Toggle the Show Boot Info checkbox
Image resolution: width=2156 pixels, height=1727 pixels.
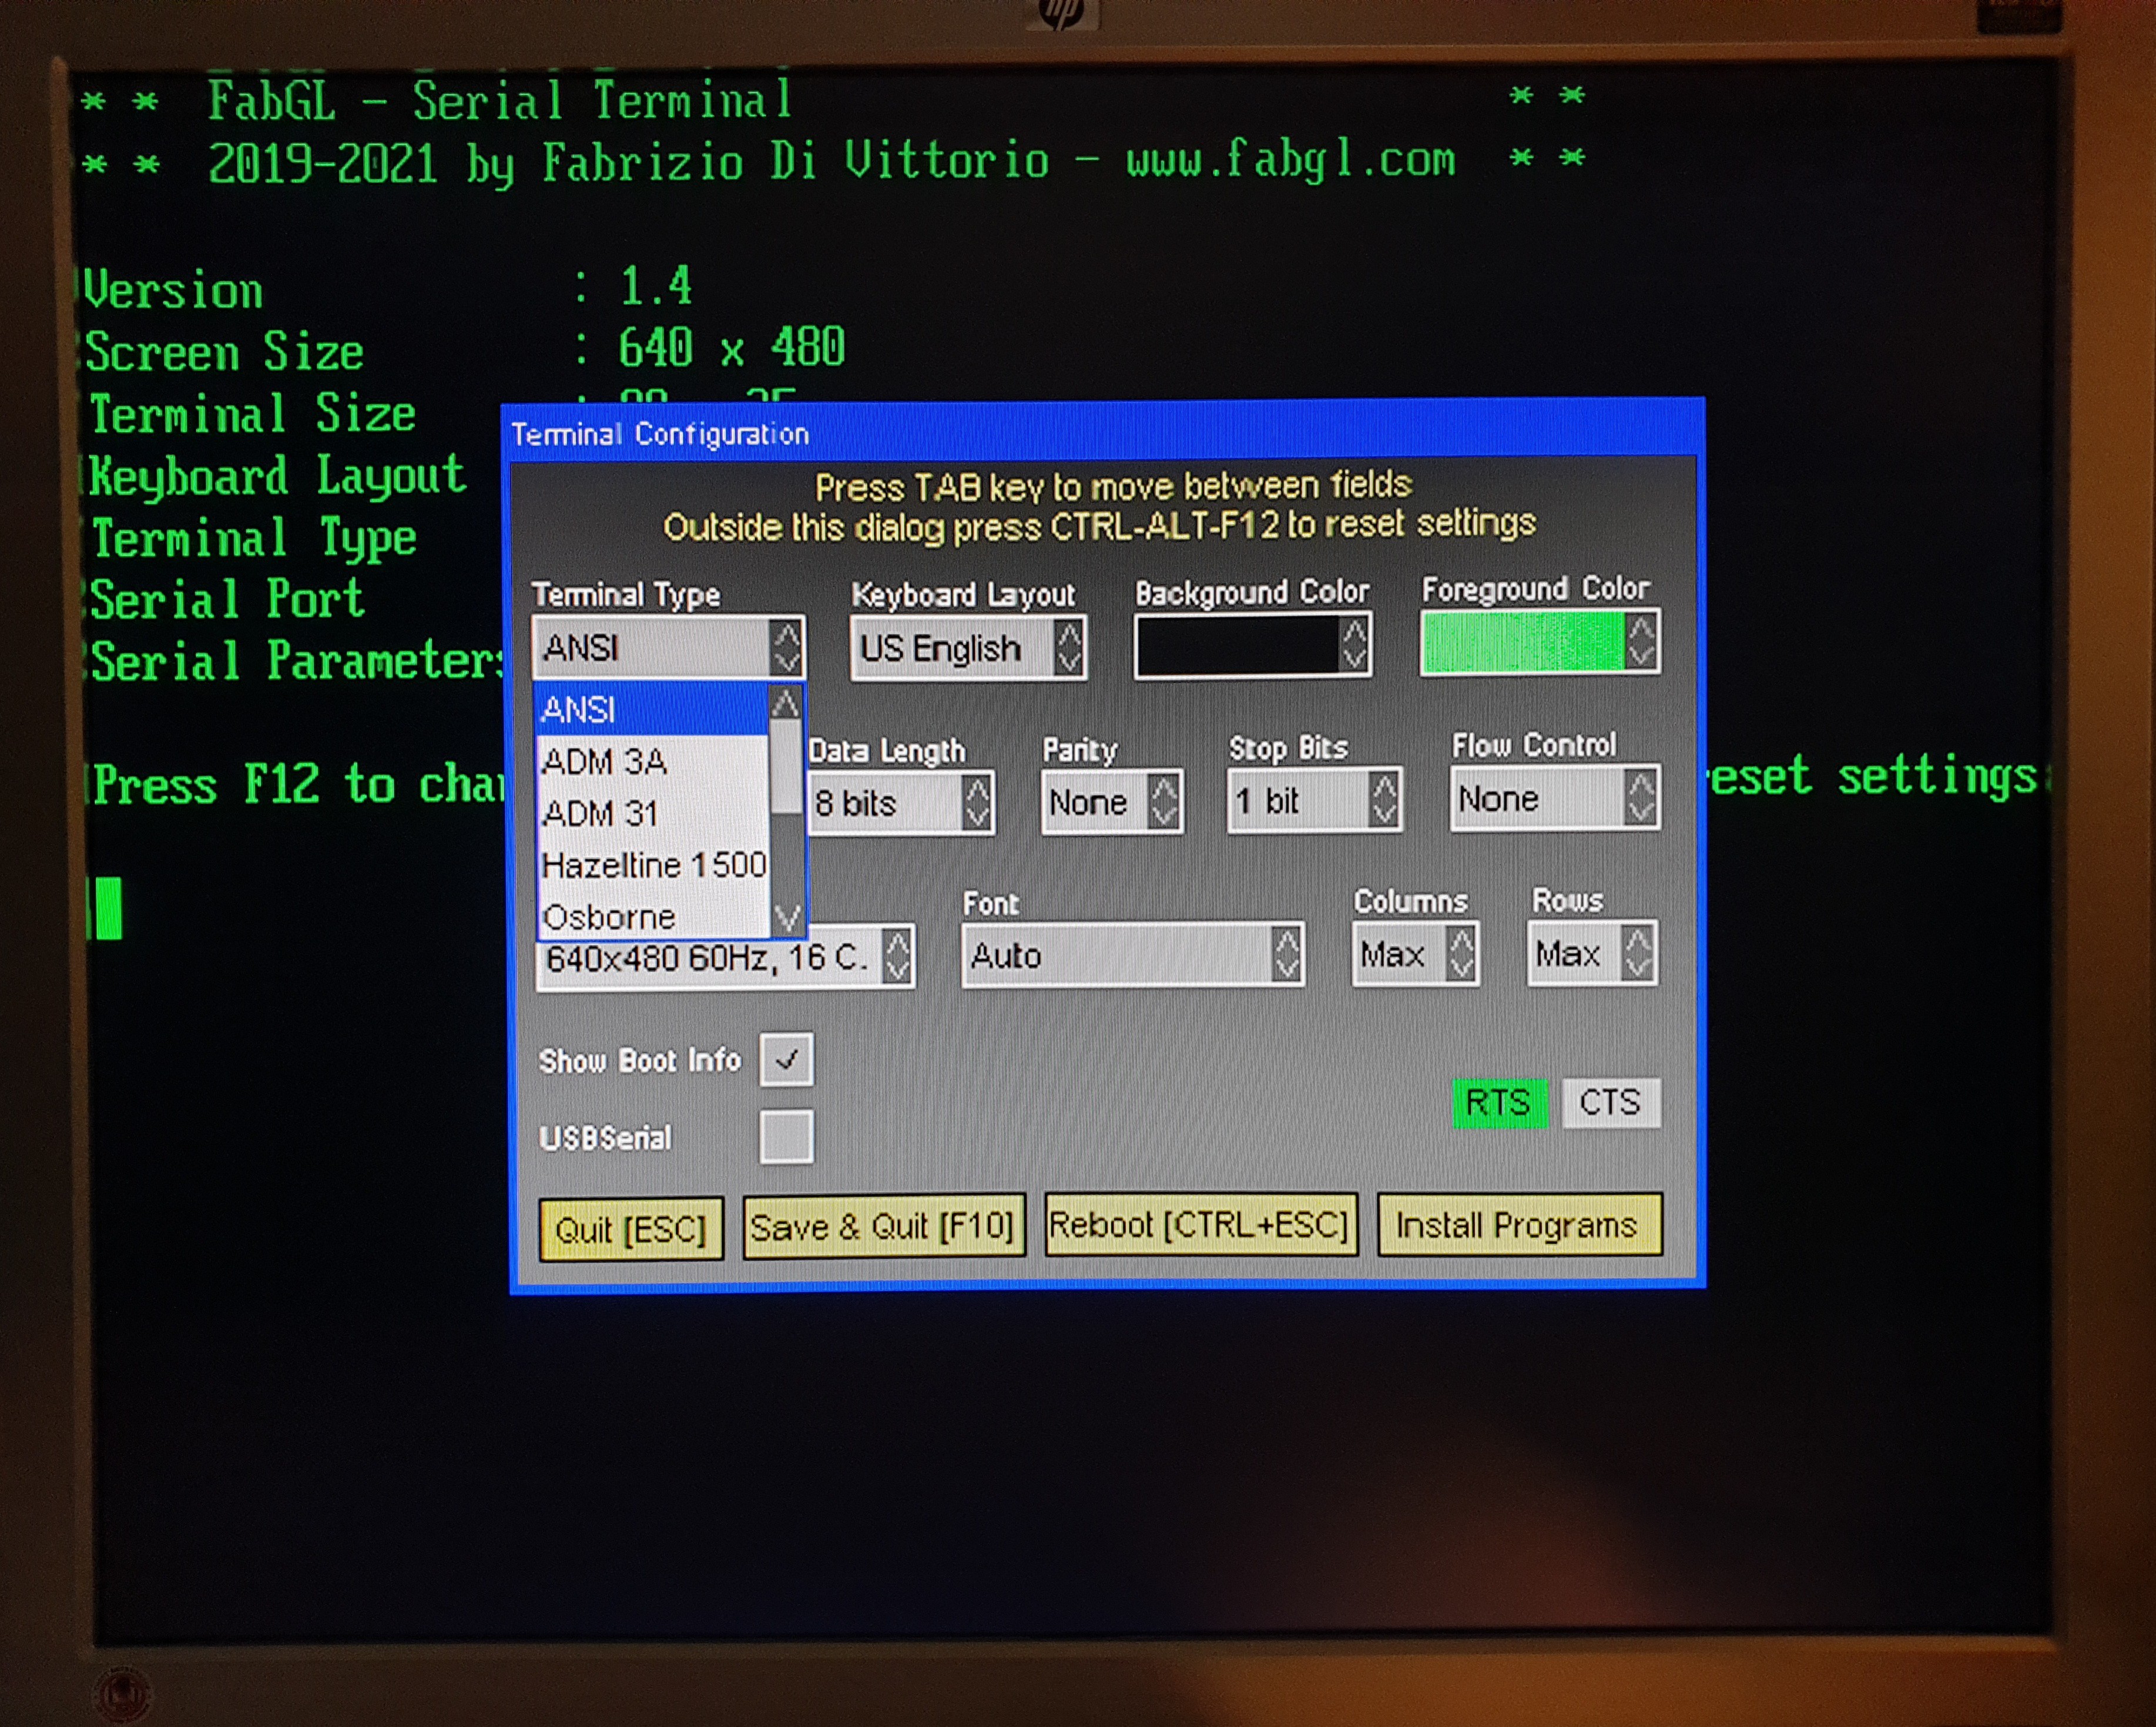coord(786,1059)
